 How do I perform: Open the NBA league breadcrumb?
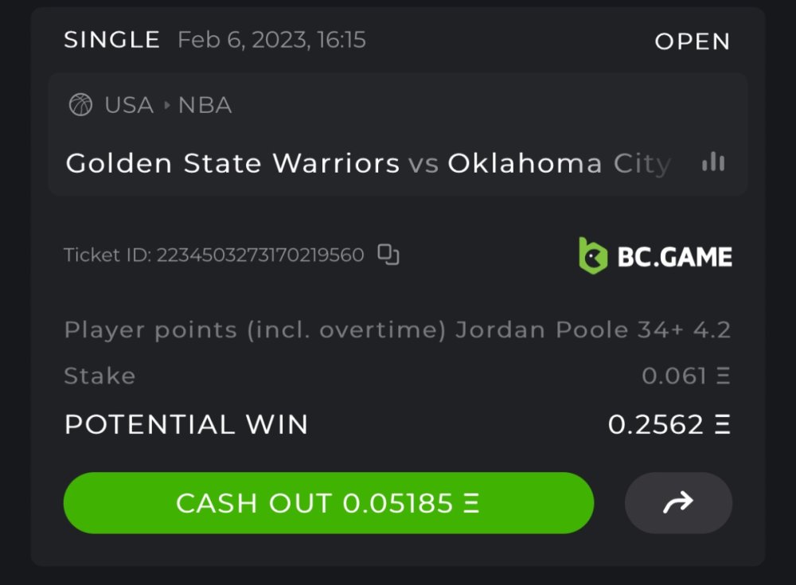pyautogui.click(x=205, y=105)
